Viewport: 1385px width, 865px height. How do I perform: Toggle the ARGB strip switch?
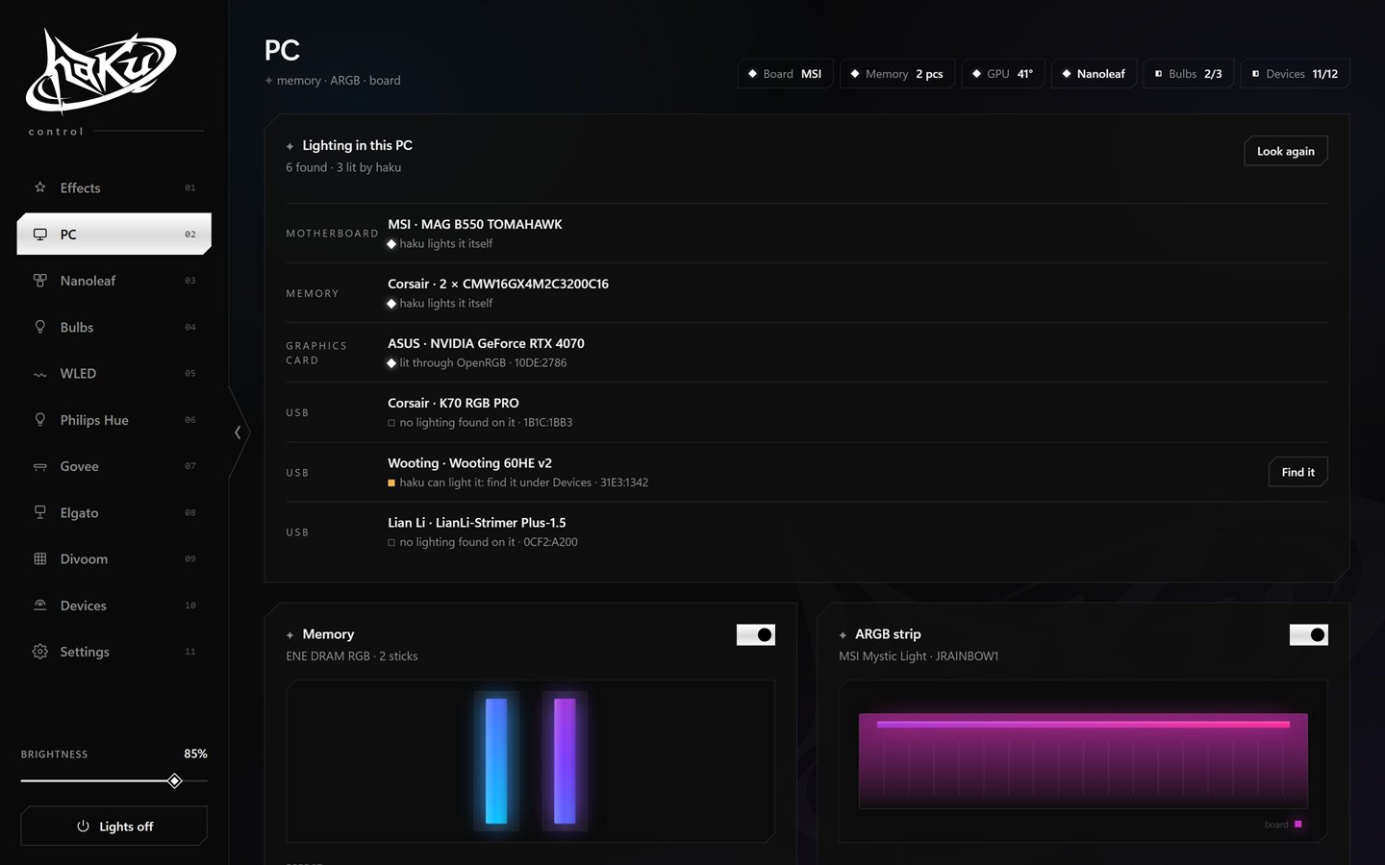pos(1309,634)
